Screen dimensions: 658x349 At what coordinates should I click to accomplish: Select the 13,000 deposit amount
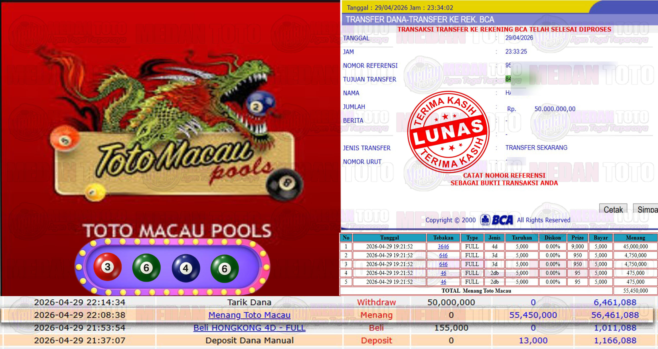pyautogui.click(x=533, y=341)
